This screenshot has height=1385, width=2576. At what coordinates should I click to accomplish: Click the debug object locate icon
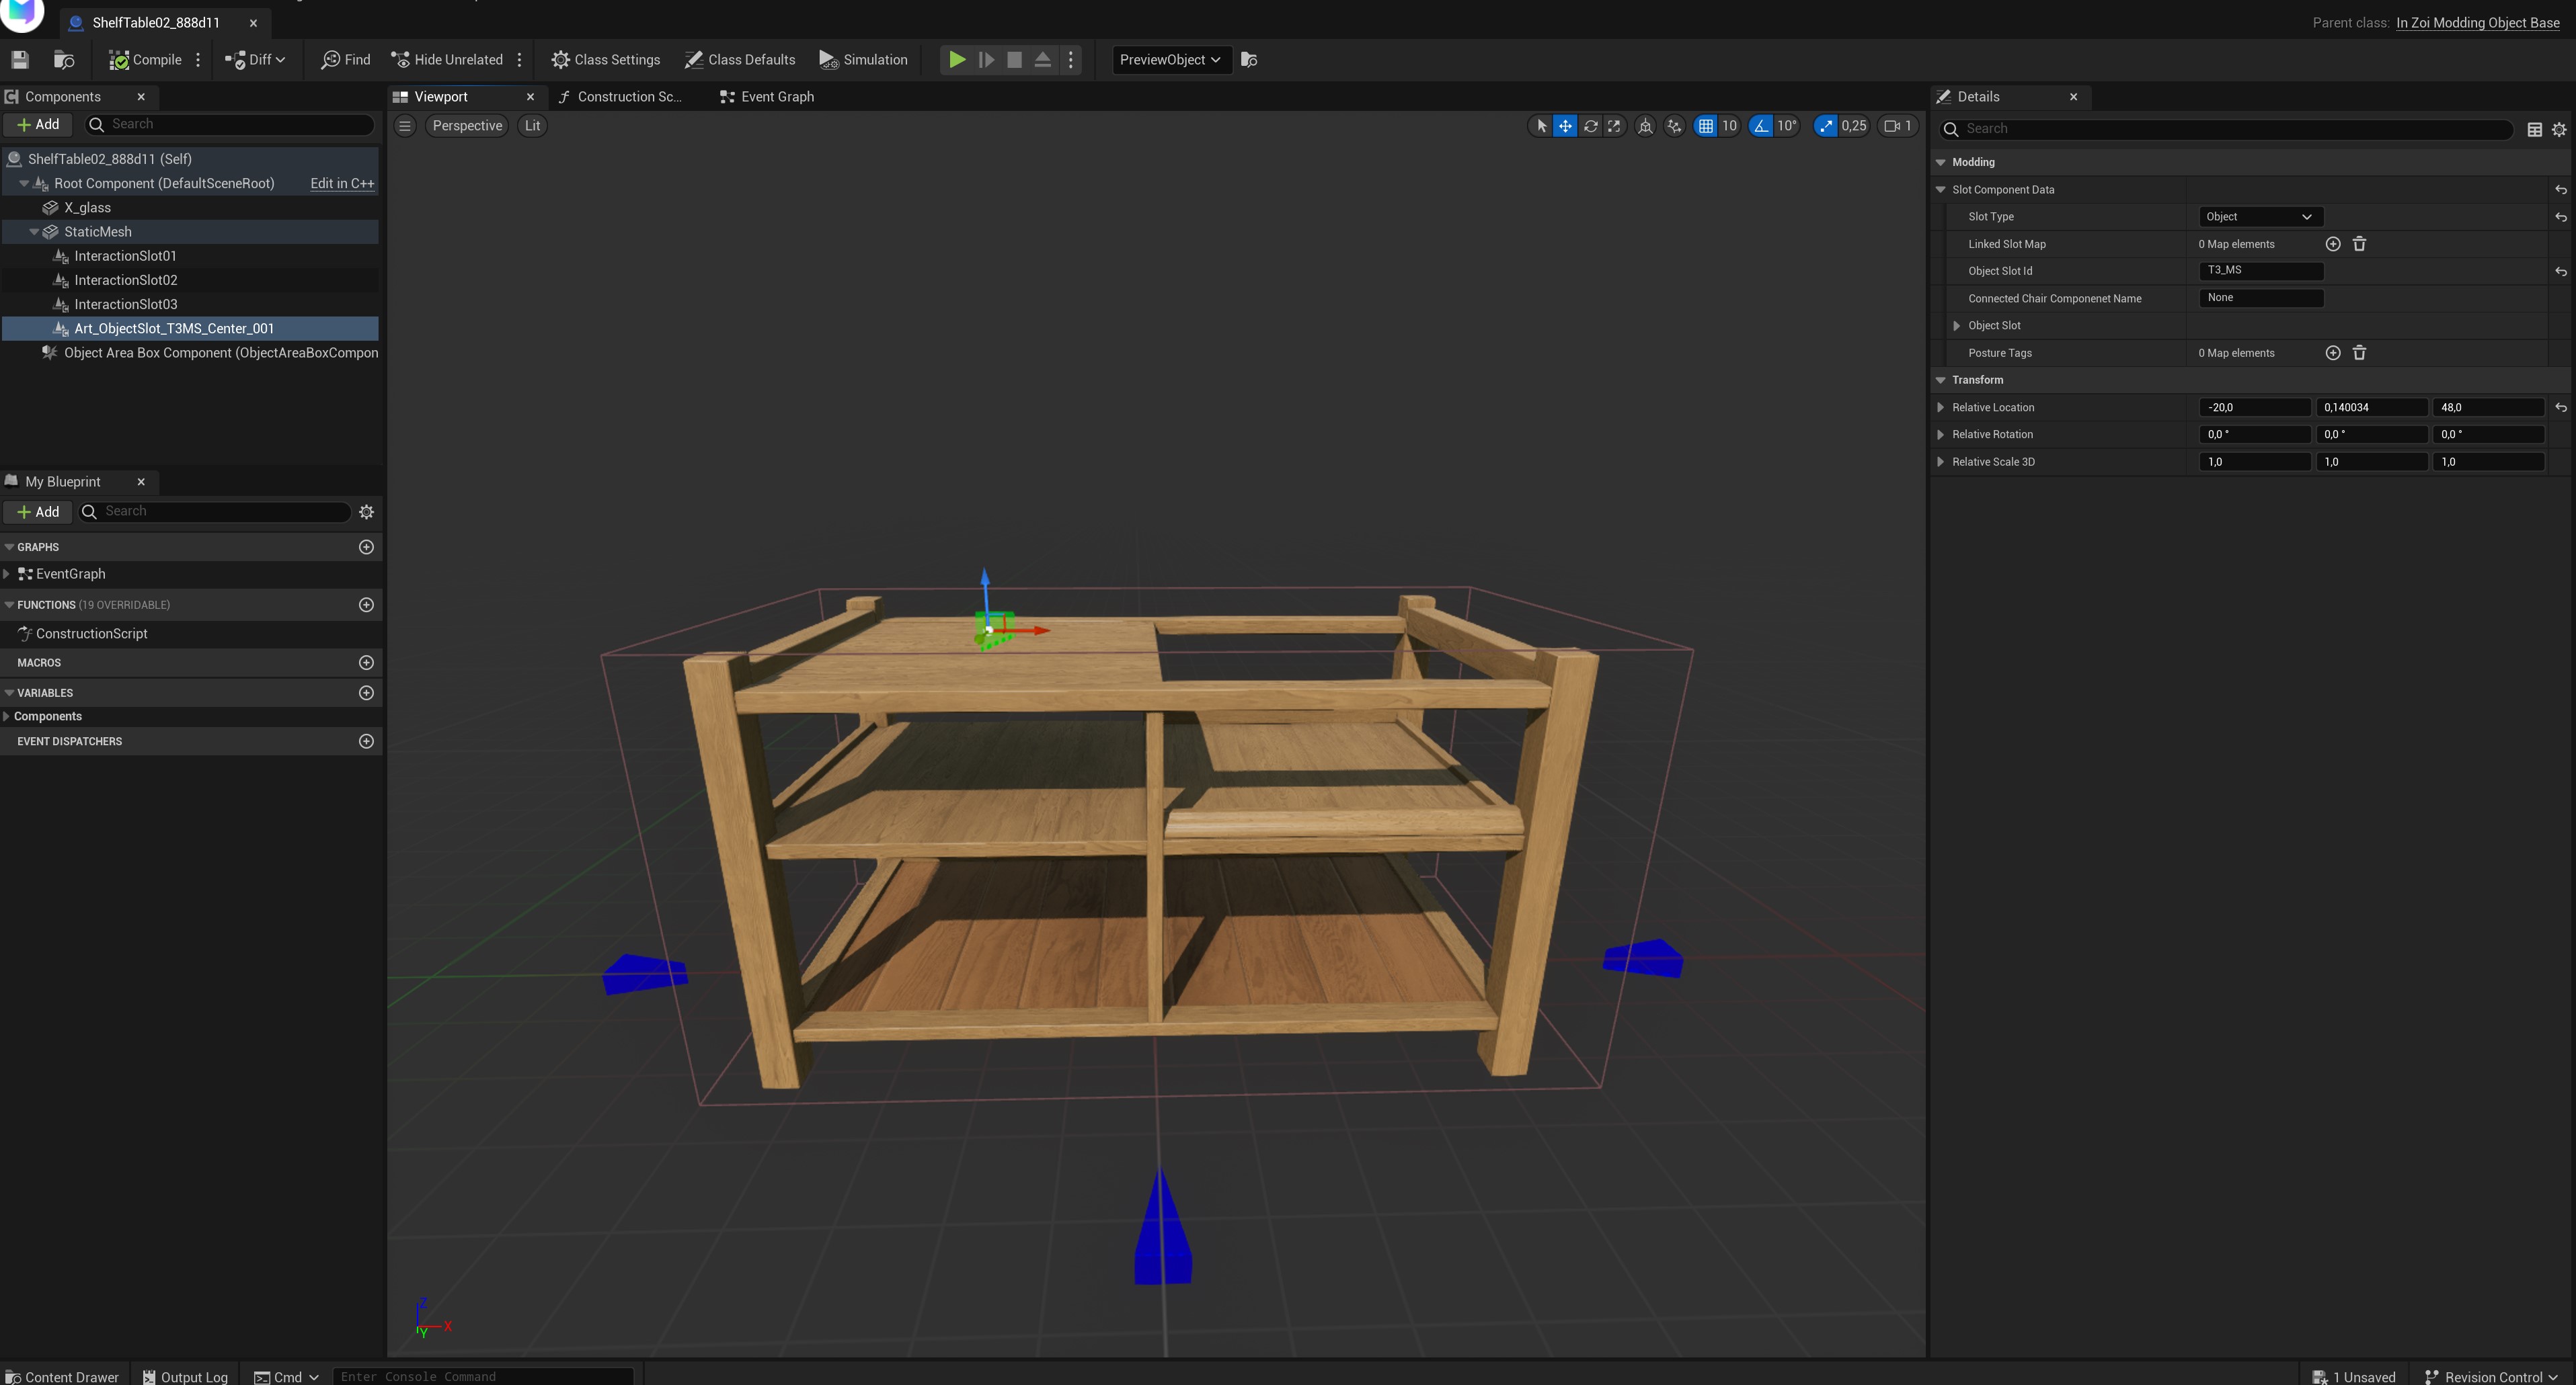point(1249,60)
